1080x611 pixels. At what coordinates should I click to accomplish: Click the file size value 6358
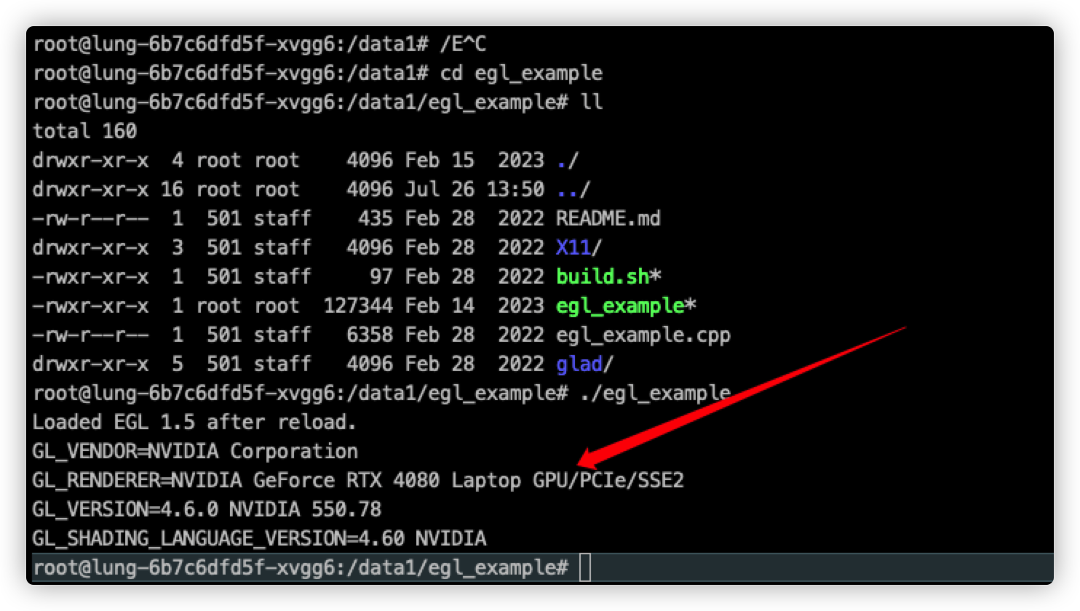click(370, 335)
